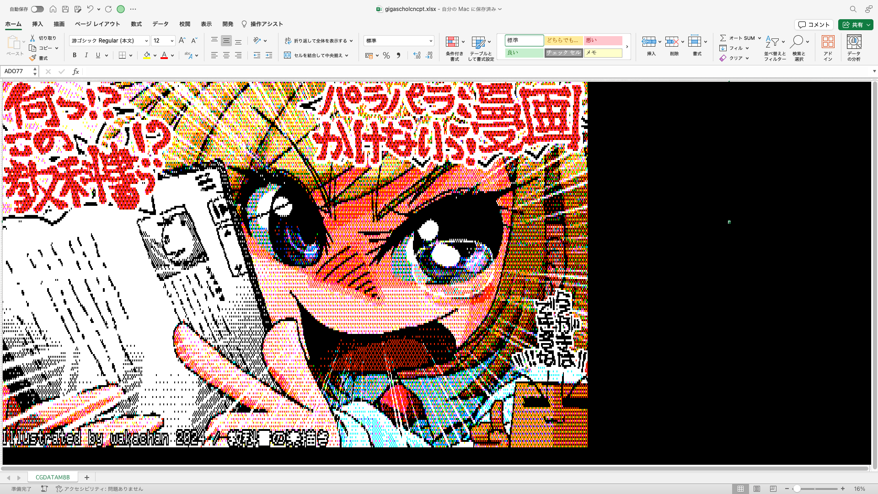Screen dimensions: 878x494
Task: Open 並べ替えとフィルター sort and filter
Action: point(775,48)
